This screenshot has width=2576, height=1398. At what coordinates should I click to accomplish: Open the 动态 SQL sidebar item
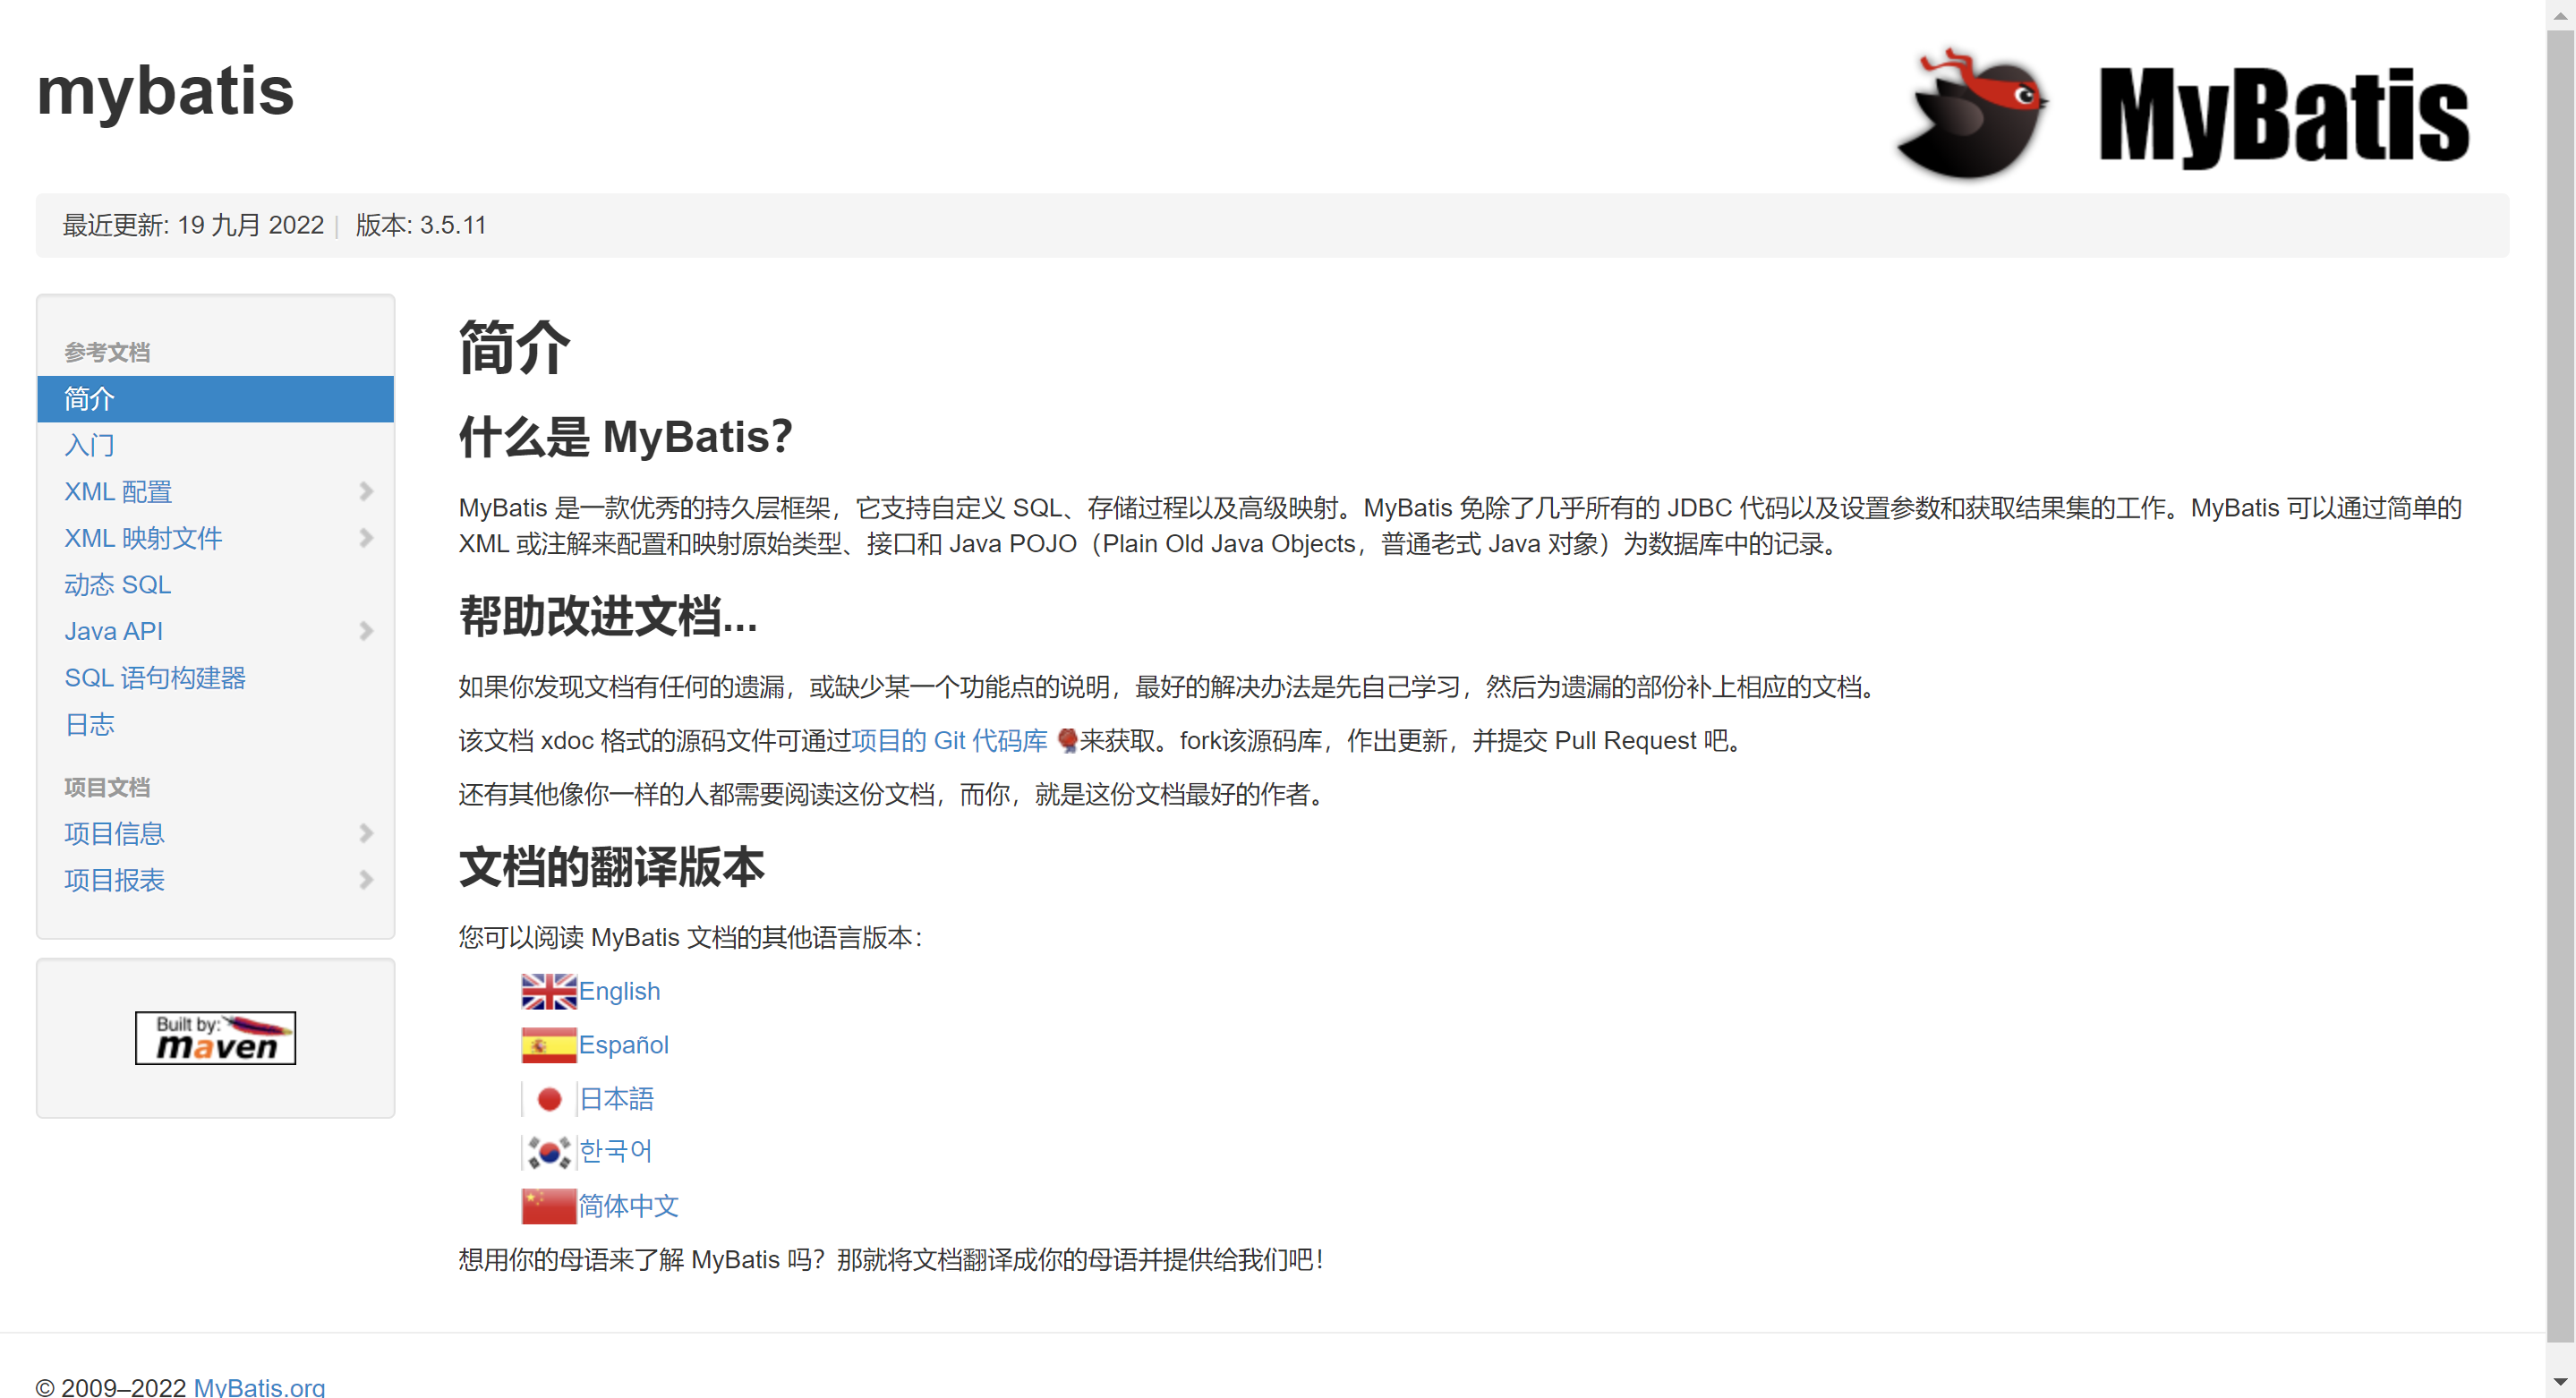point(117,585)
